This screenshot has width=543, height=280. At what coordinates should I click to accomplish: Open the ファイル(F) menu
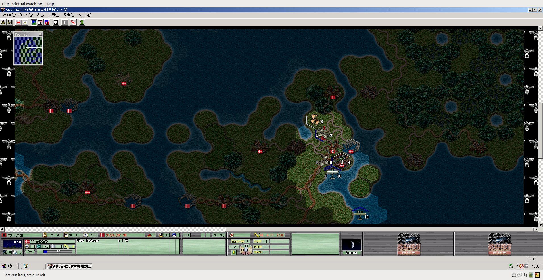(x=9, y=15)
